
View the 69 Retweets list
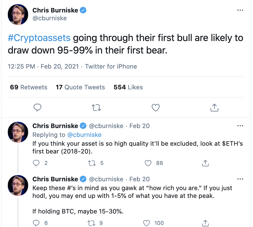29,87
